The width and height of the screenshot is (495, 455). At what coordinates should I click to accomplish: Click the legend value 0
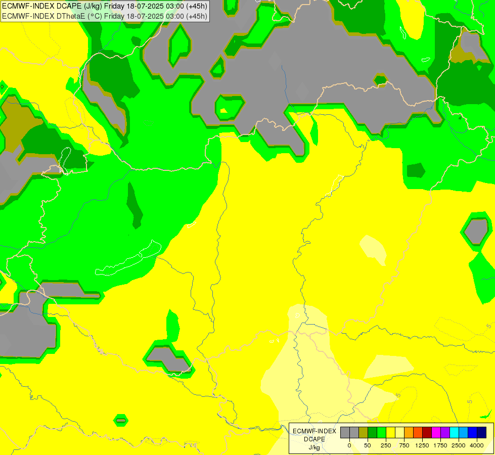349,445
